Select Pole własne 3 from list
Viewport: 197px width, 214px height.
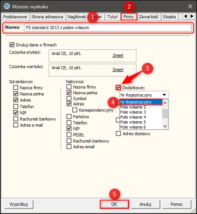[x=133, y=112]
